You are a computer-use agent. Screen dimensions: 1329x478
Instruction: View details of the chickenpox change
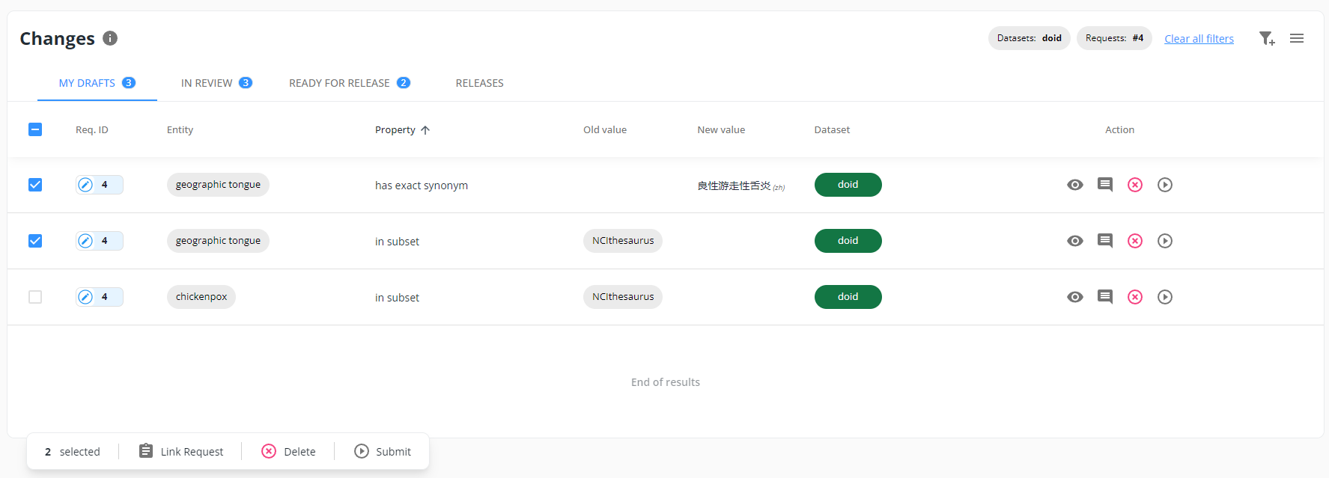(1074, 297)
